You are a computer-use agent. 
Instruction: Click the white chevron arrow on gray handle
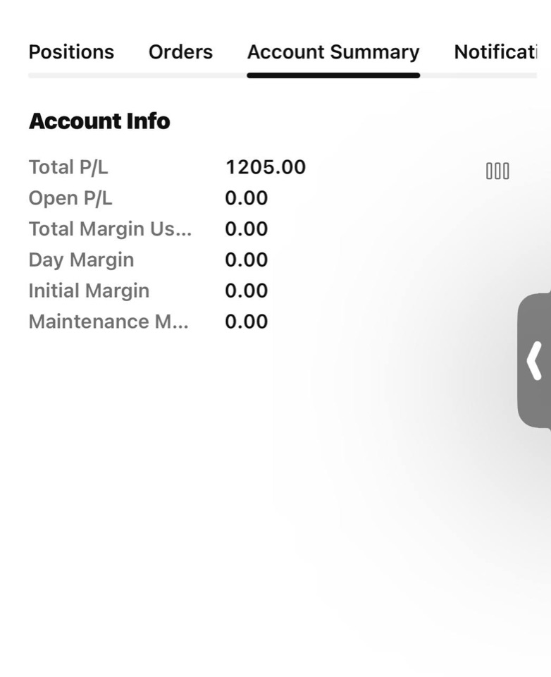coord(534,361)
